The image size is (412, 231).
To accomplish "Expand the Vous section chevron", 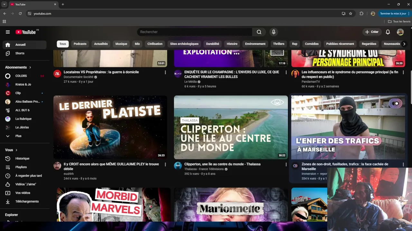I will (x=16, y=150).
